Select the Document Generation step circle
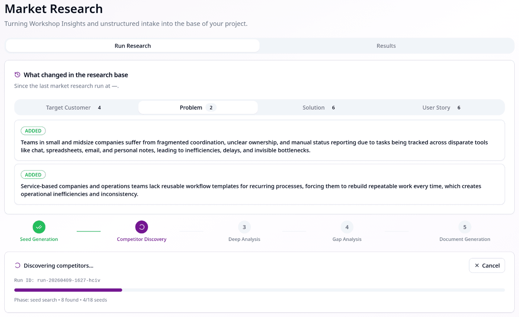Screen dimensions: 519x317 (x=465, y=227)
